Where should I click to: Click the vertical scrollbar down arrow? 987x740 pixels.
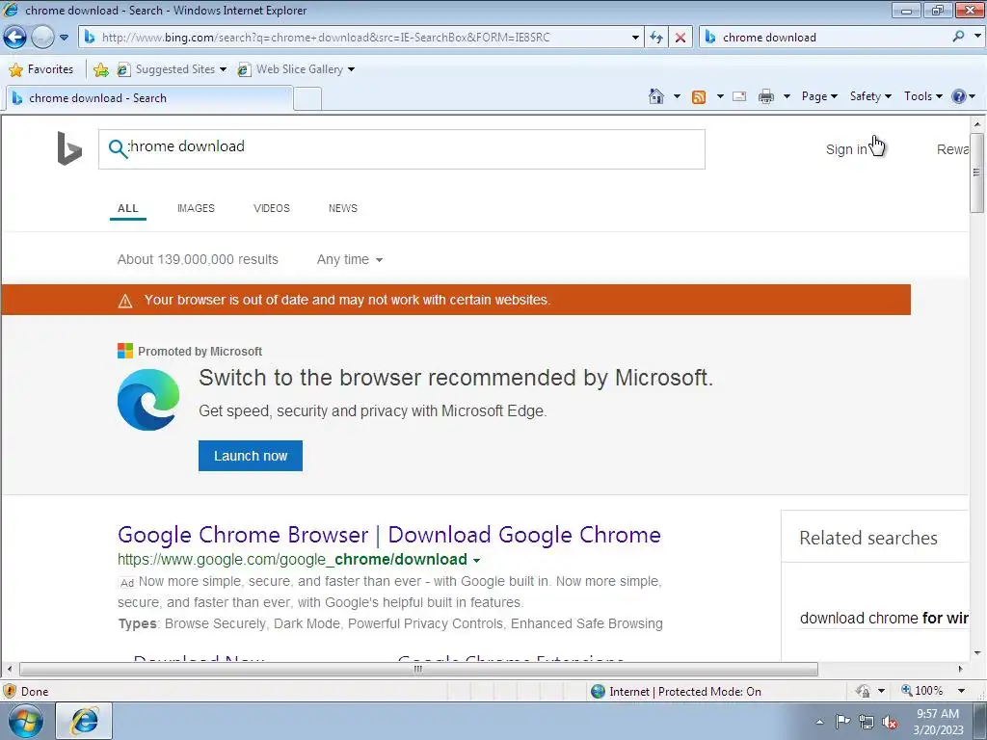coord(977,653)
